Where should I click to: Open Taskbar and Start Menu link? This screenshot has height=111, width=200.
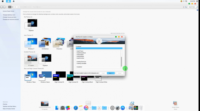(9, 107)
